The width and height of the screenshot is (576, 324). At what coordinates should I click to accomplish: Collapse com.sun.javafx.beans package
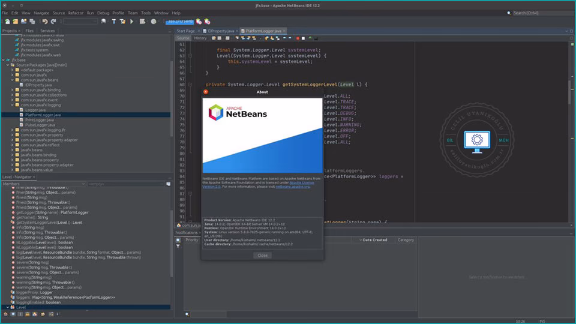pyautogui.click(x=12, y=80)
